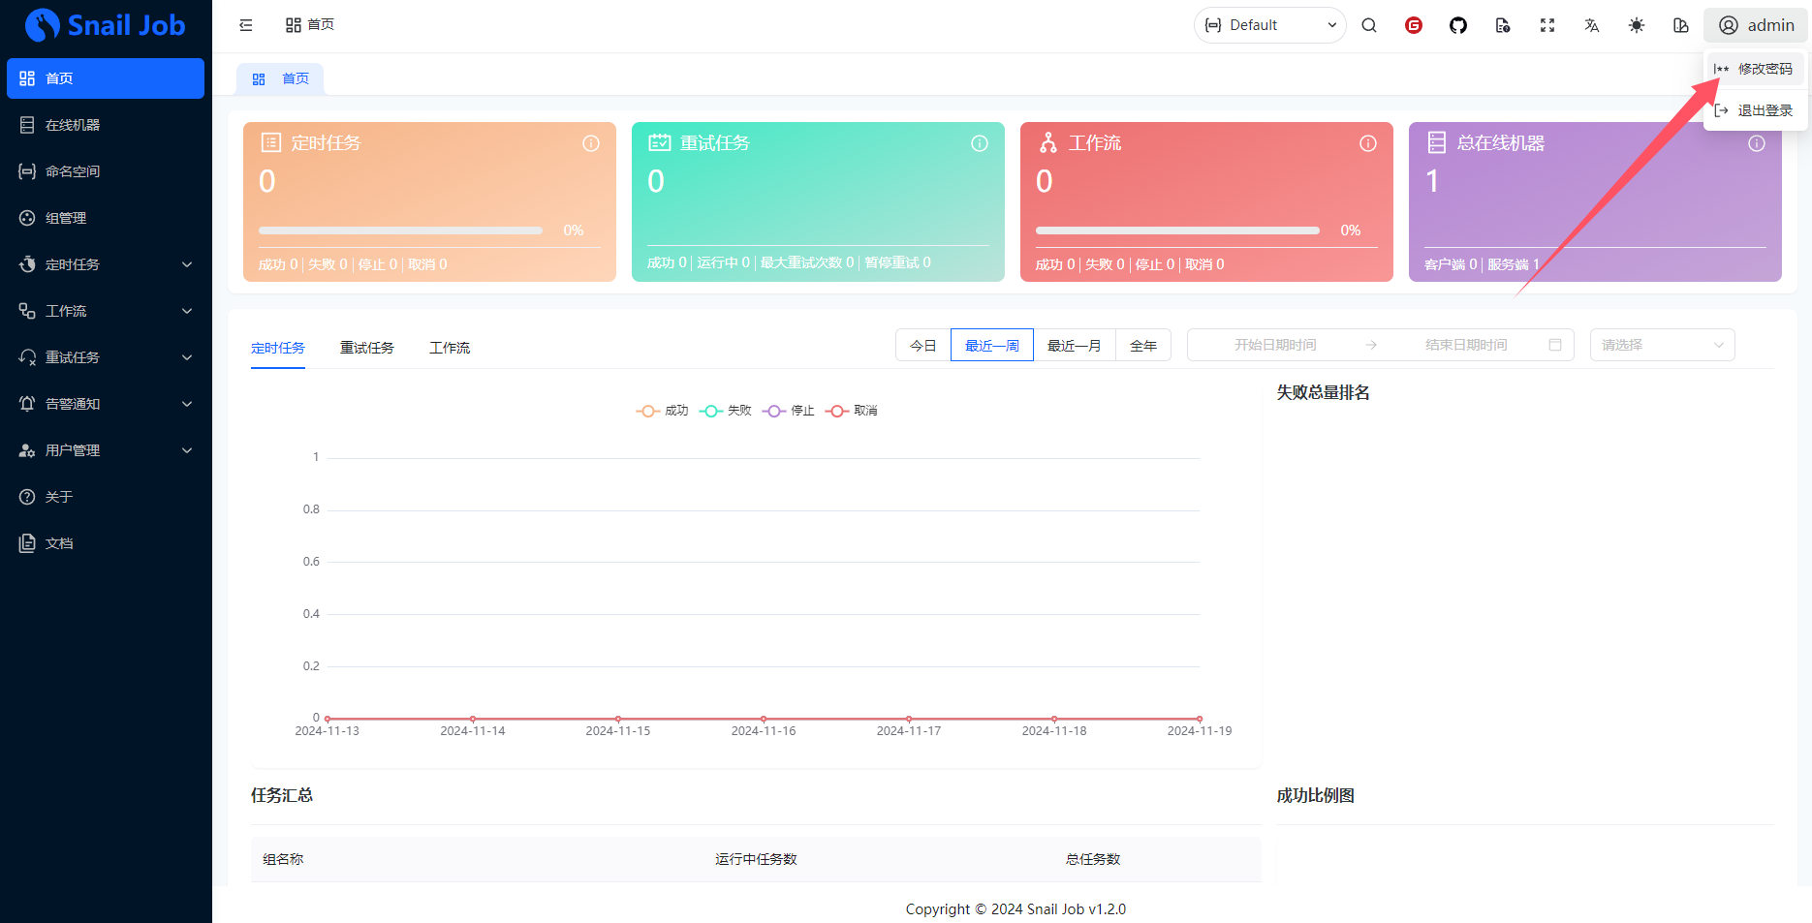Select the 最近一月 time range option

coord(1074,346)
